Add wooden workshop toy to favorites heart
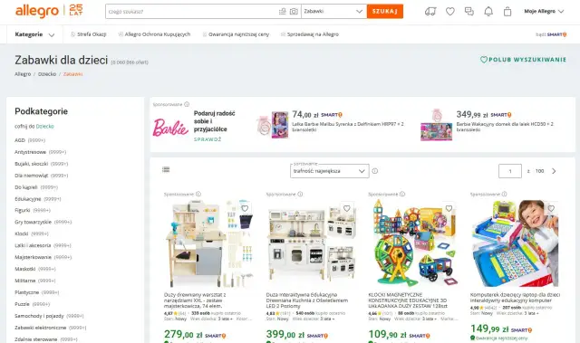 point(245,209)
